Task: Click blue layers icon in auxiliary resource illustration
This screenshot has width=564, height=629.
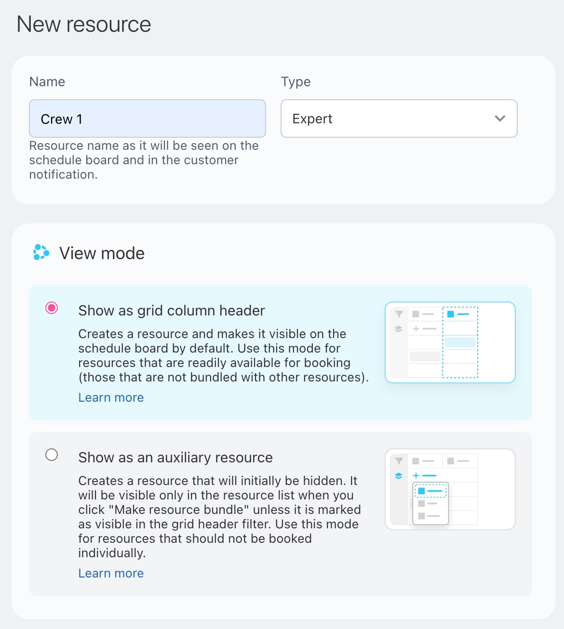Action: 399,476
